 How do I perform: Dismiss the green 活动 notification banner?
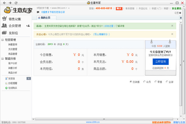click(172, 26)
